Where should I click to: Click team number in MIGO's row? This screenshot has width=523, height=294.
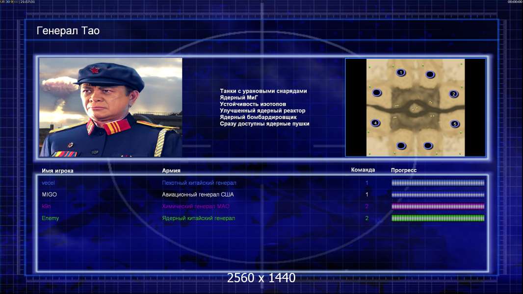click(366, 195)
